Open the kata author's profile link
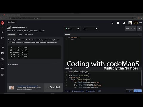Image resolution: width=143 pixels, height=107 pixels. tap(42, 31)
